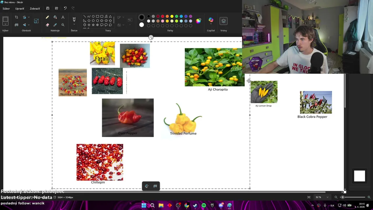Select the Fill bucket tool
Viewport: 373px width, 210px height.
click(x=55, y=17)
